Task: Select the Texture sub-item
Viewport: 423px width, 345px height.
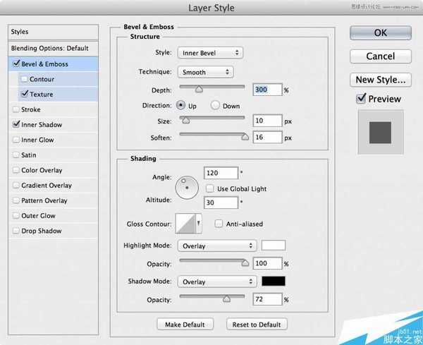Action: [41, 94]
